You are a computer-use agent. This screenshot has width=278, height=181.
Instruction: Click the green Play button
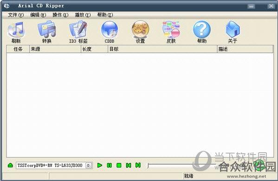point(100,165)
